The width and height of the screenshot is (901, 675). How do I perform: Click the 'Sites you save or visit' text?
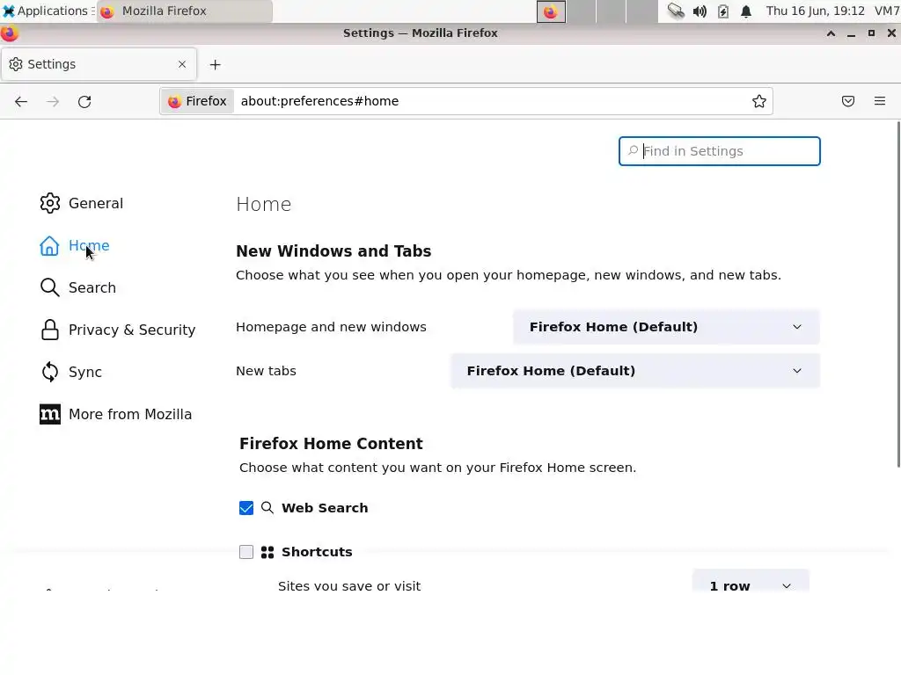tap(349, 585)
